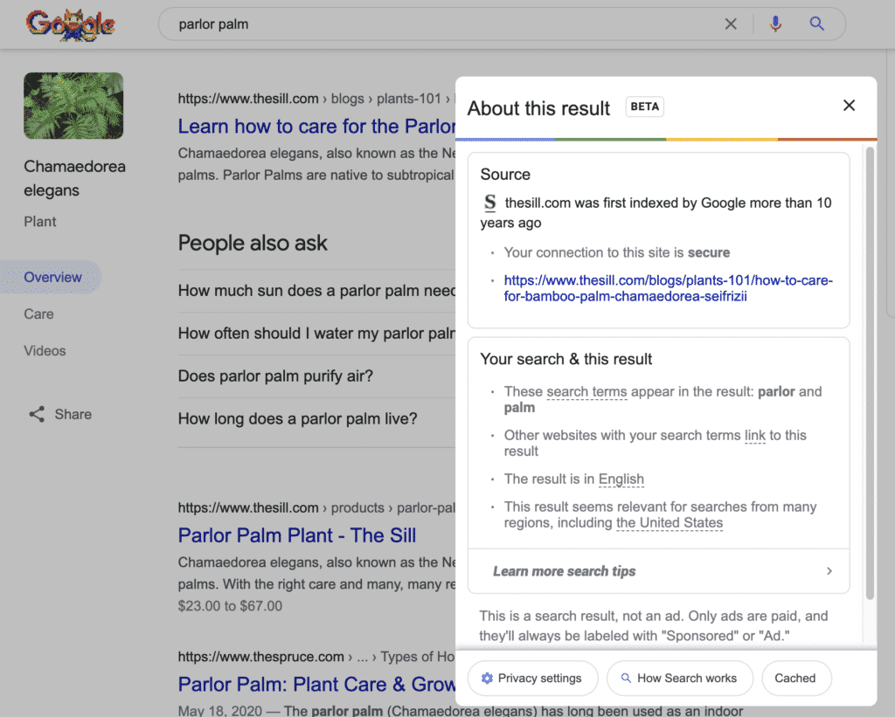This screenshot has height=717, width=895.
Task: Click the Source heading in the panel
Action: point(505,175)
